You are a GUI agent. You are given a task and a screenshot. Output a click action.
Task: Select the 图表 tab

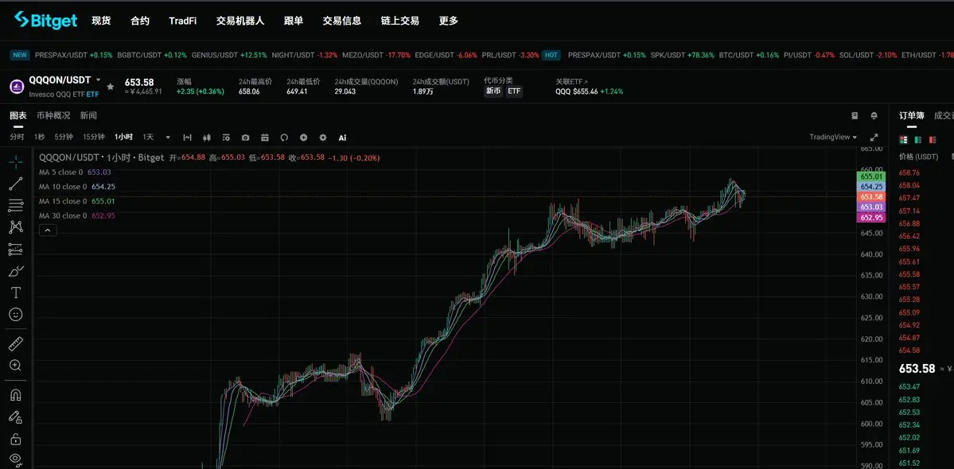pos(18,115)
